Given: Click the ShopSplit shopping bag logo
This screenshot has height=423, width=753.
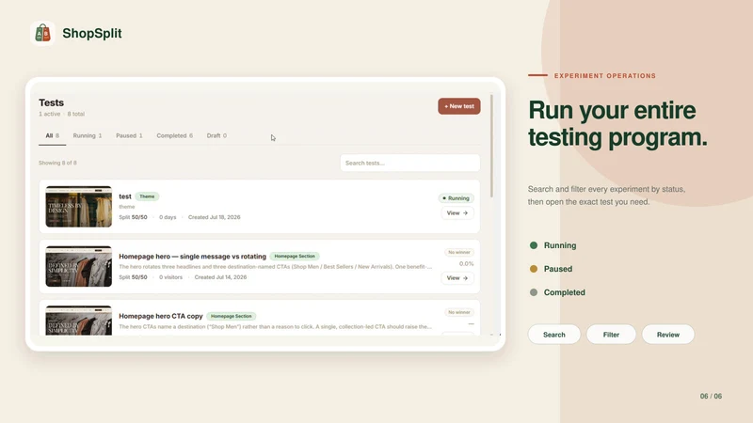Looking at the screenshot, I should [42, 33].
